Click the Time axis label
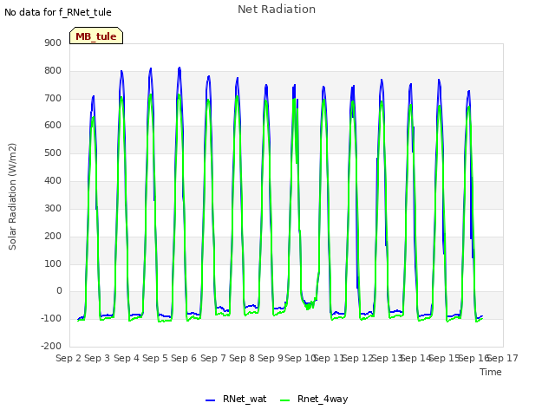 click(491, 372)
